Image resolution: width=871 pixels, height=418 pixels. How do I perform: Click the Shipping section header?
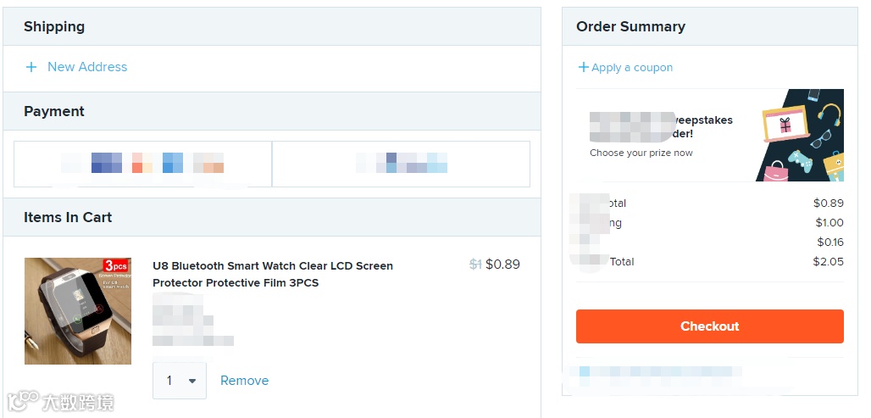(x=54, y=27)
